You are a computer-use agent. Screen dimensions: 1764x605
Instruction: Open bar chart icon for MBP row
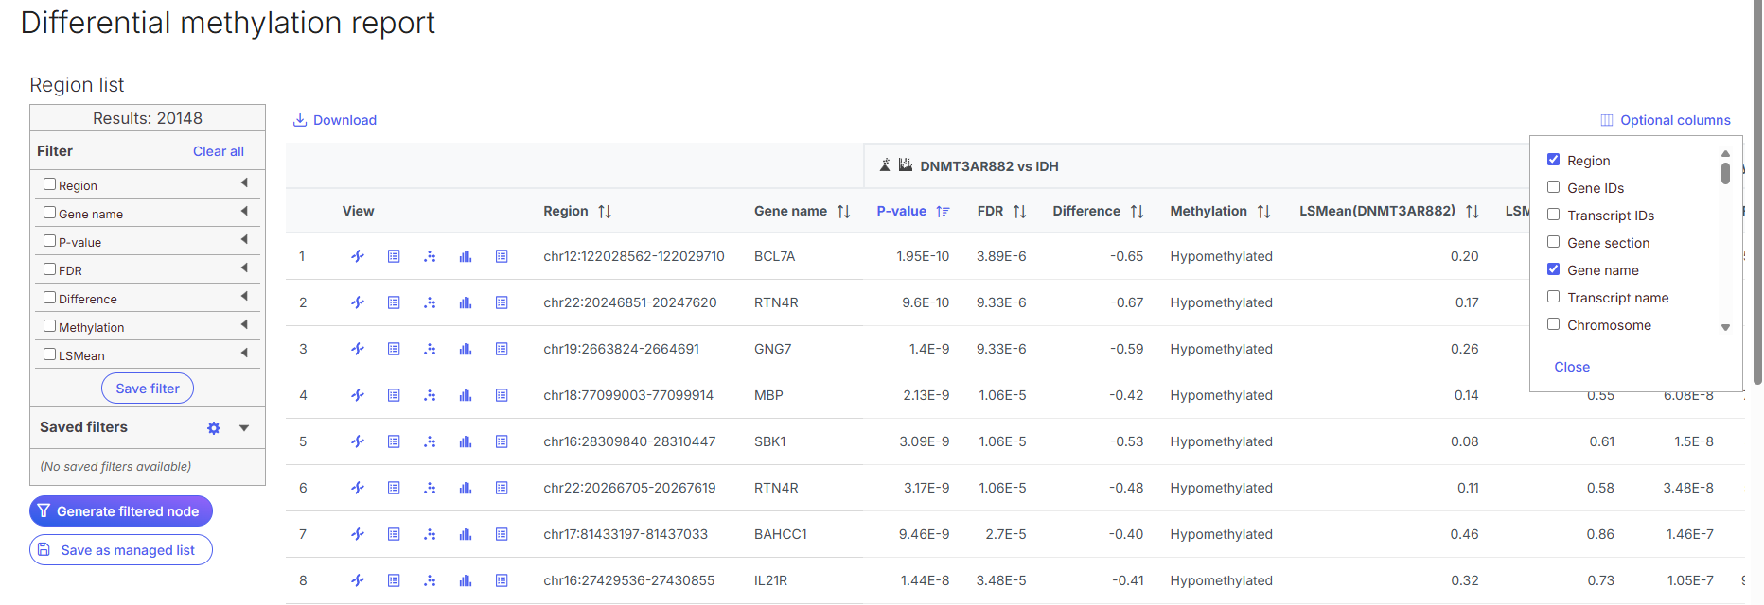pos(466,395)
